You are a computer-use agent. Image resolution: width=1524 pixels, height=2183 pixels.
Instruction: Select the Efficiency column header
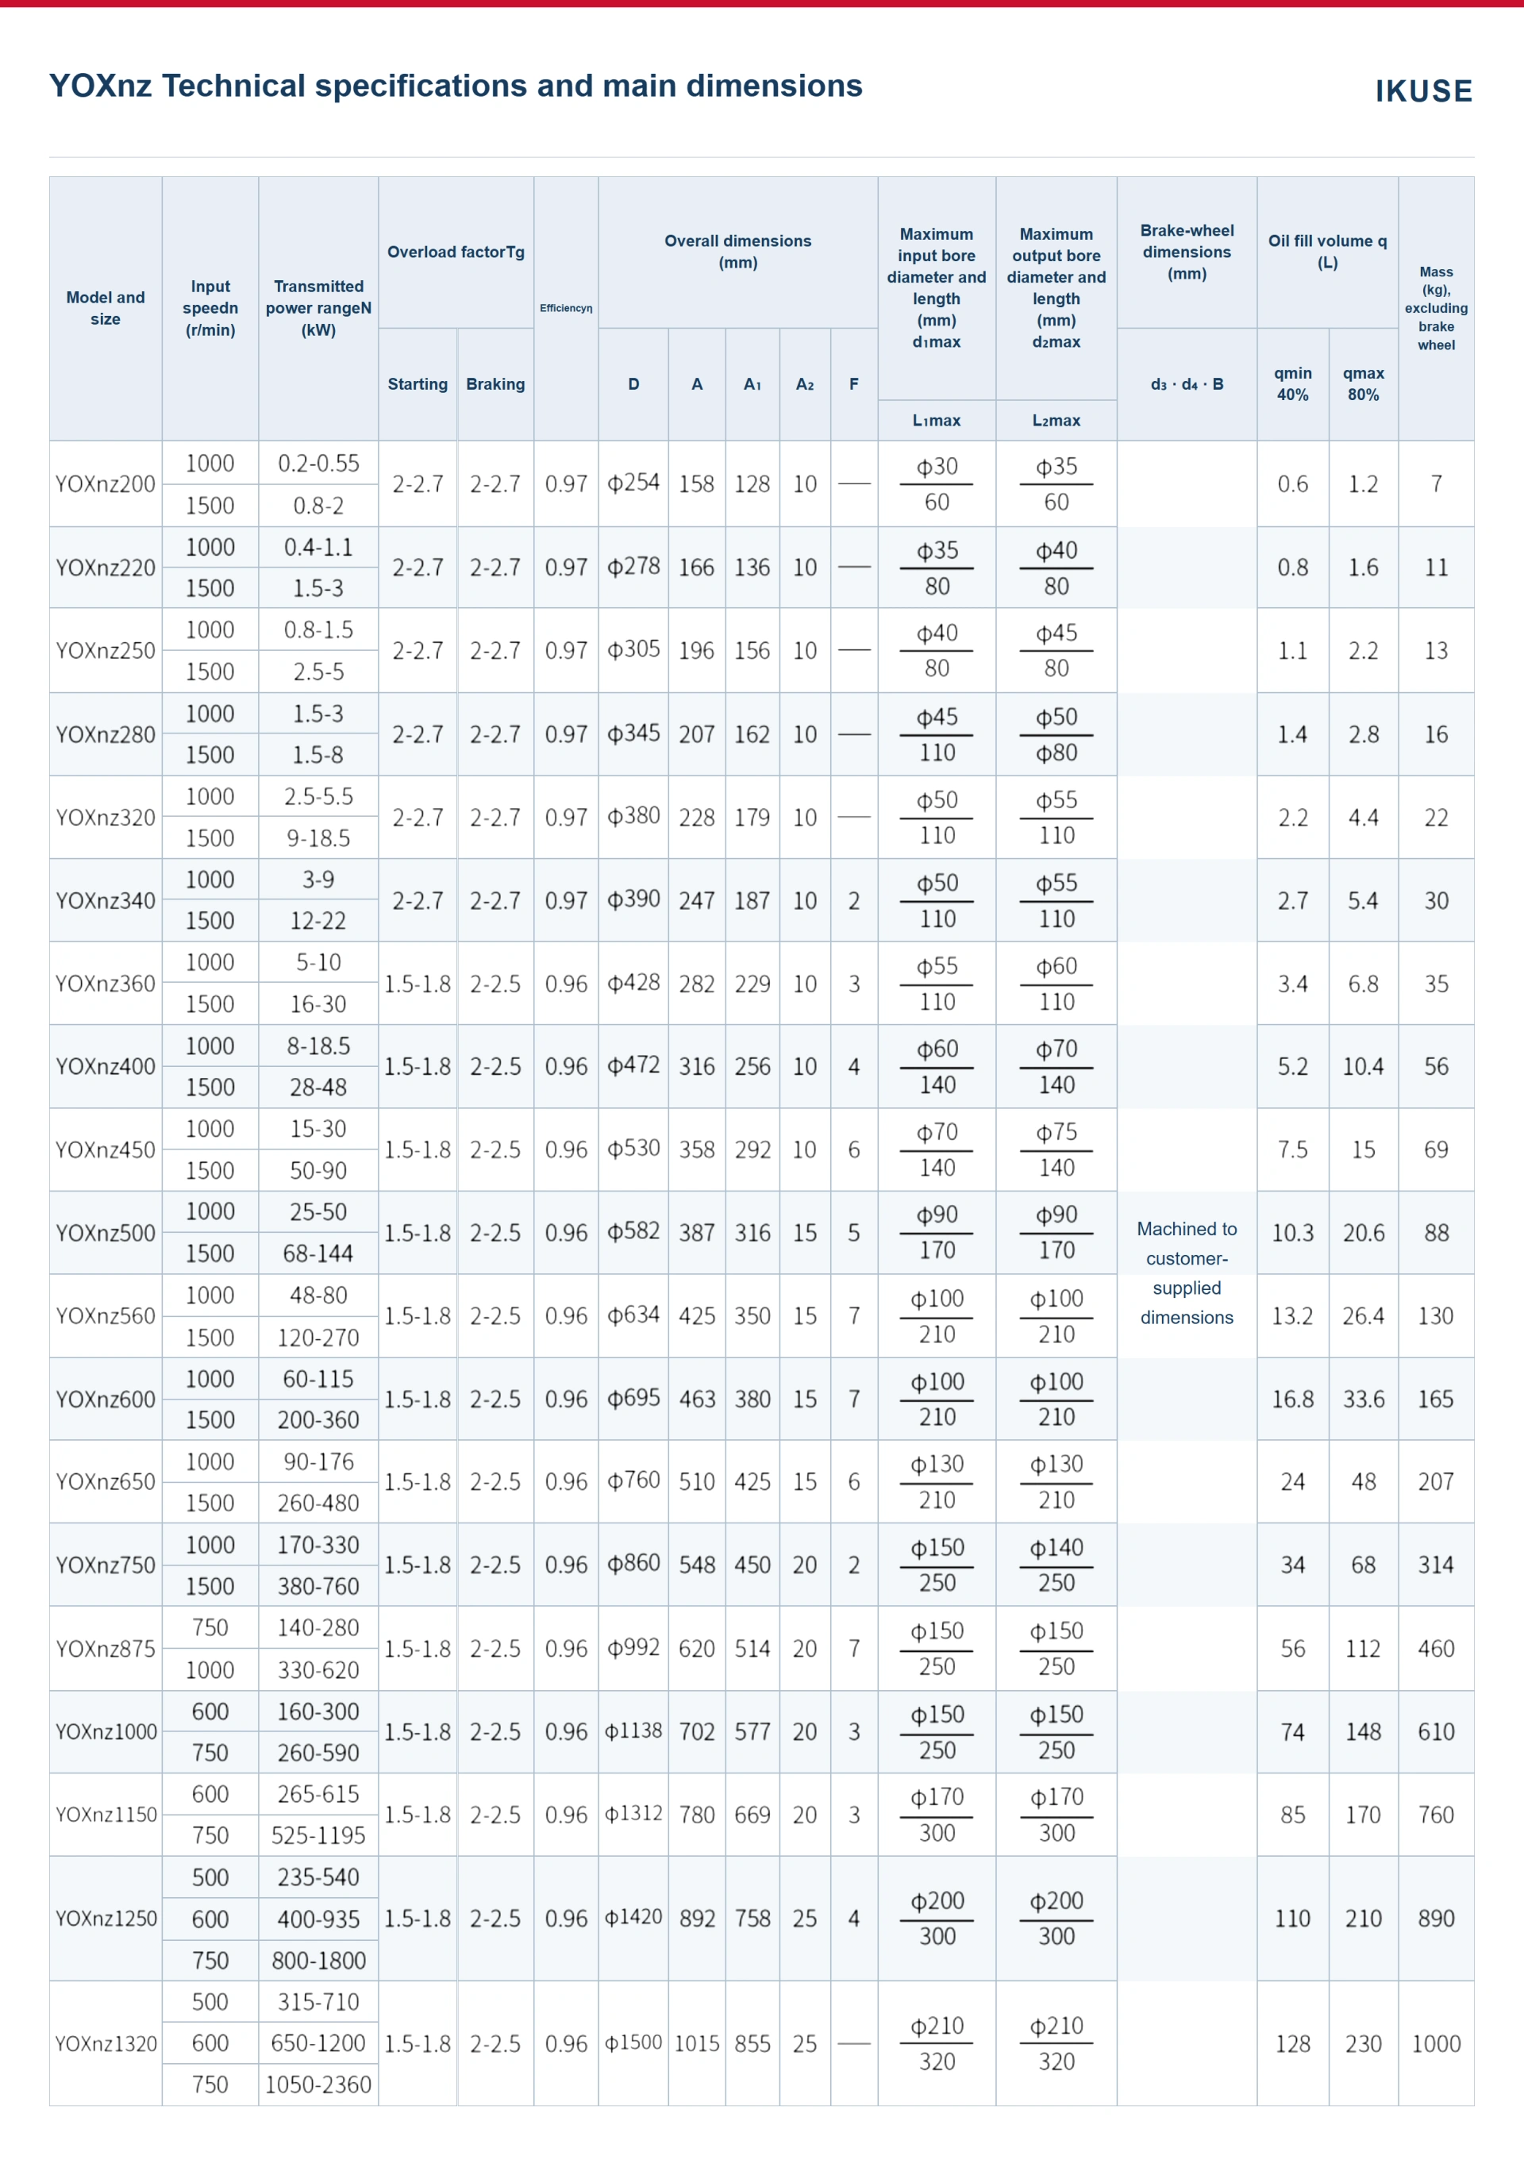566,308
